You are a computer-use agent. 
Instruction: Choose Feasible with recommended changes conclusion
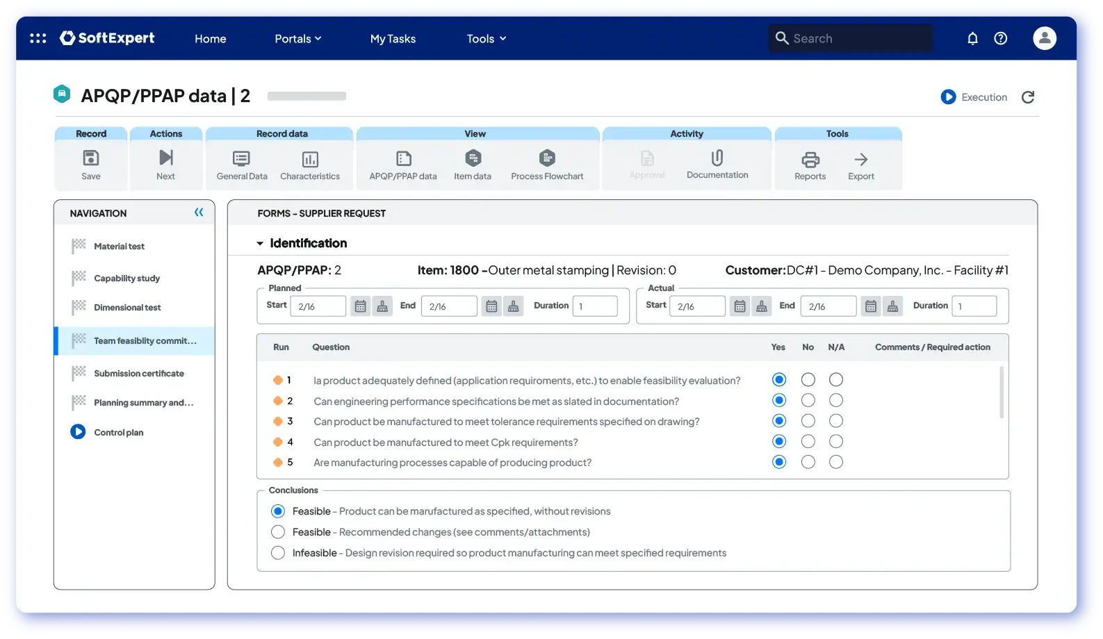coord(278,532)
